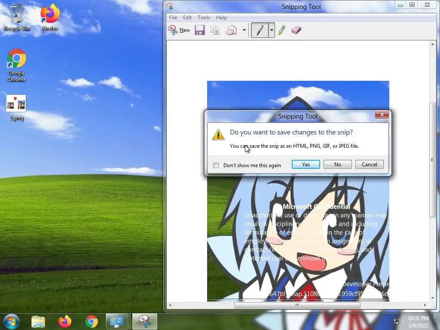Click the scroll left arrow of the snip view

[170, 306]
